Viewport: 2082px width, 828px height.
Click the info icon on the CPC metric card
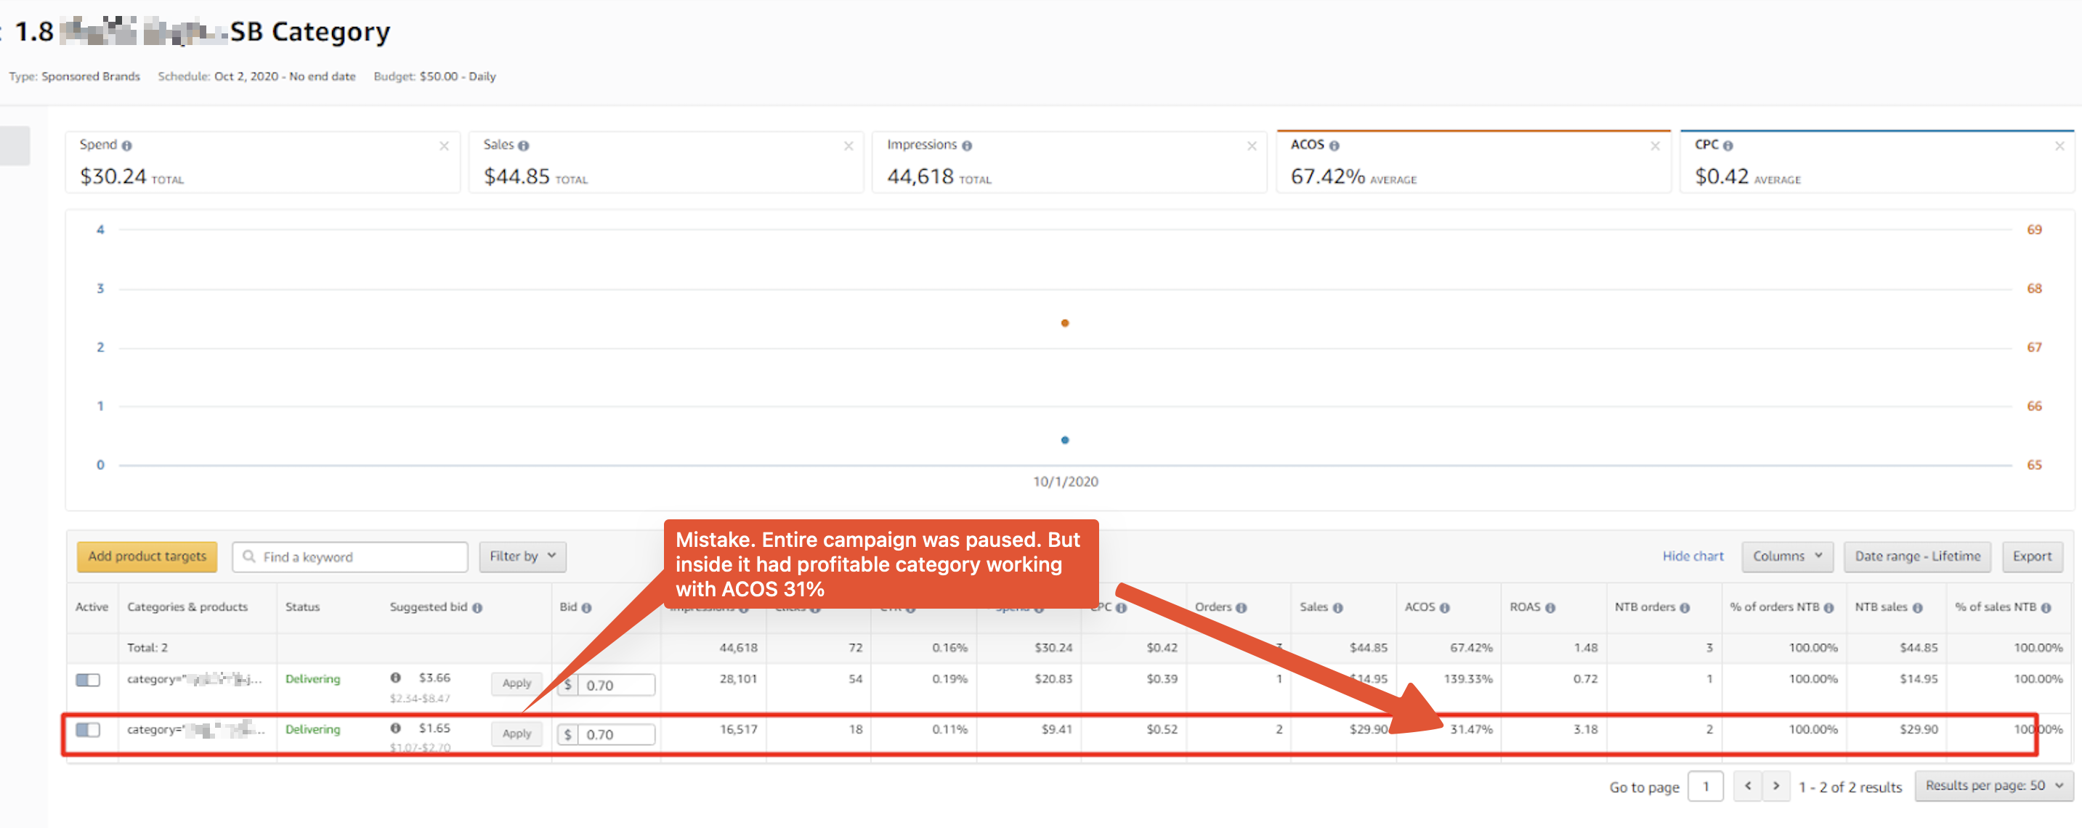click(1729, 145)
